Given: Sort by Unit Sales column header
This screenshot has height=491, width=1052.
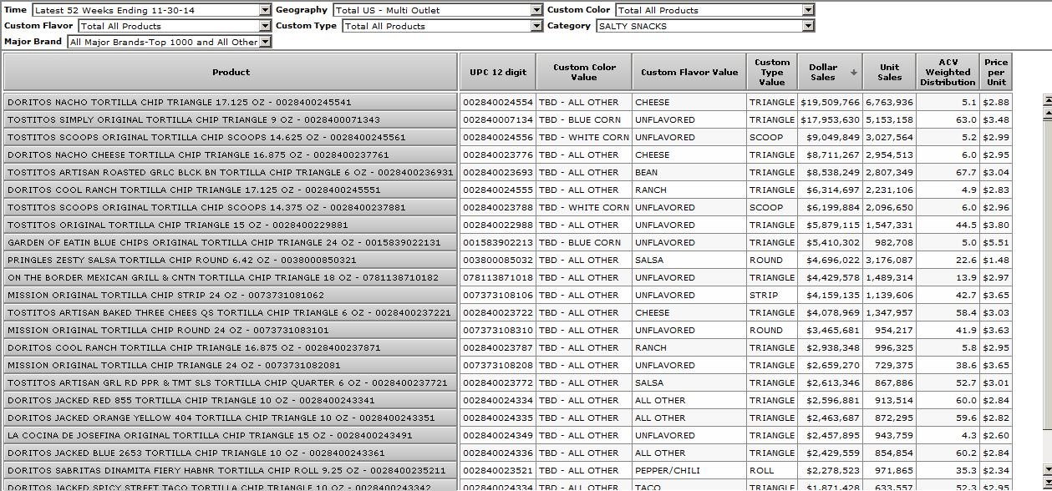Looking at the screenshot, I should click(x=889, y=73).
